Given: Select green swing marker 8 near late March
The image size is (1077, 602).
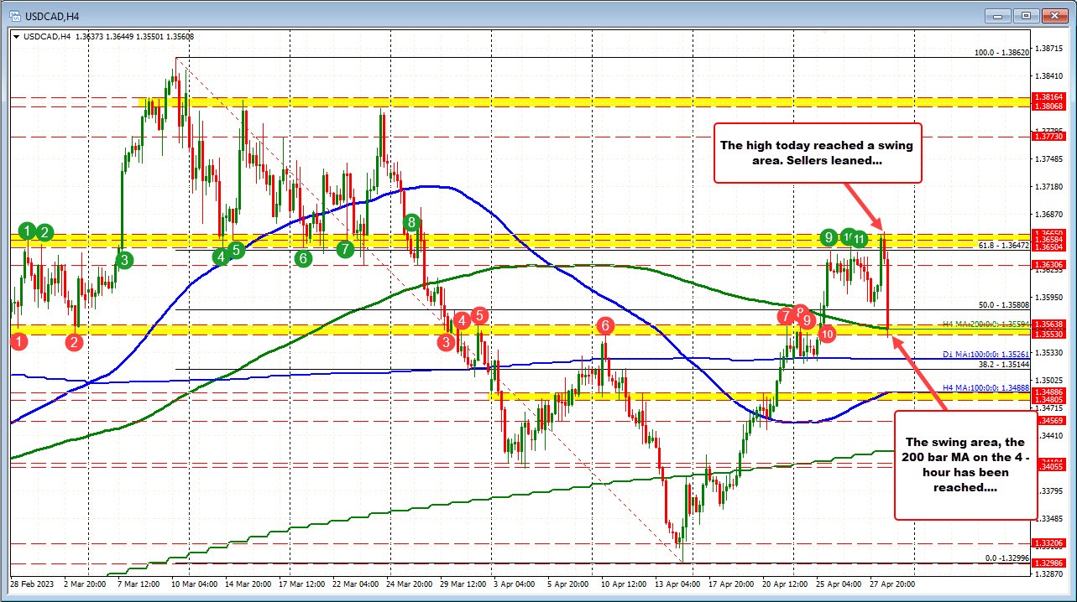Looking at the screenshot, I should [410, 224].
